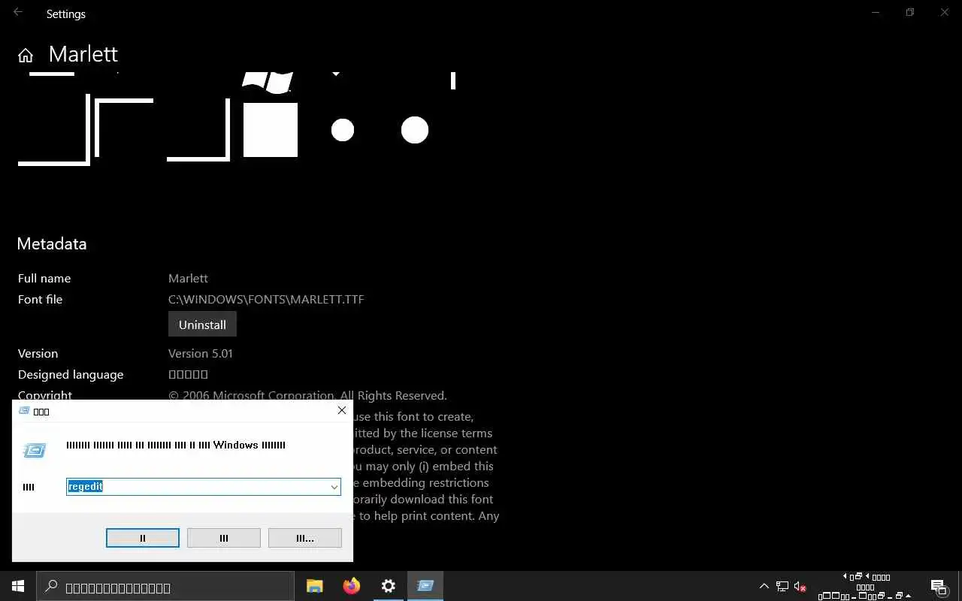The image size is (962, 601).
Task: Launch Firefox from the taskbar
Action: click(352, 586)
